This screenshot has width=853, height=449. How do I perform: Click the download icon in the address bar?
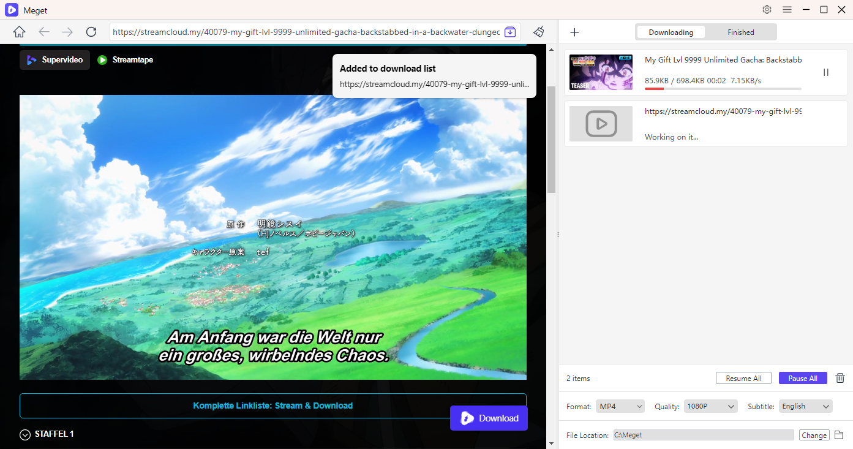(x=510, y=31)
